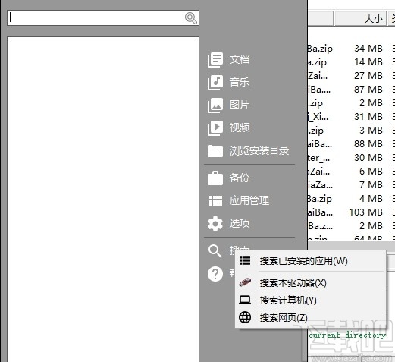
Task: Select the 3 MB size cell
Action: click(371, 131)
